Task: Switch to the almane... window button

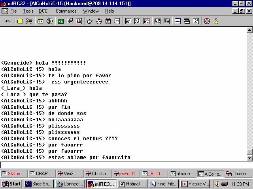Action: [x=183, y=174]
